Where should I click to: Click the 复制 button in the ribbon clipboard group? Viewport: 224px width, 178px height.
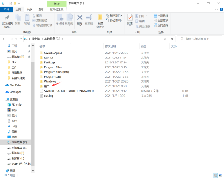click(17, 19)
